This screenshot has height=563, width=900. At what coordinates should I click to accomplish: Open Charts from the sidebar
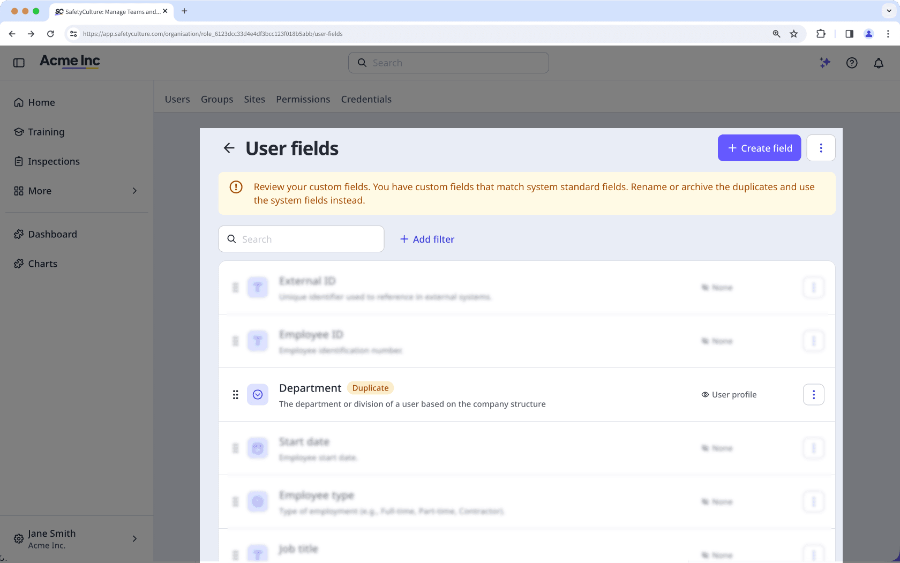pos(42,264)
